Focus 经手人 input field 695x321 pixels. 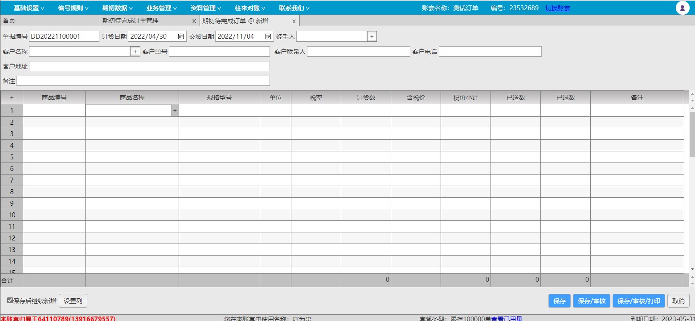point(331,37)
